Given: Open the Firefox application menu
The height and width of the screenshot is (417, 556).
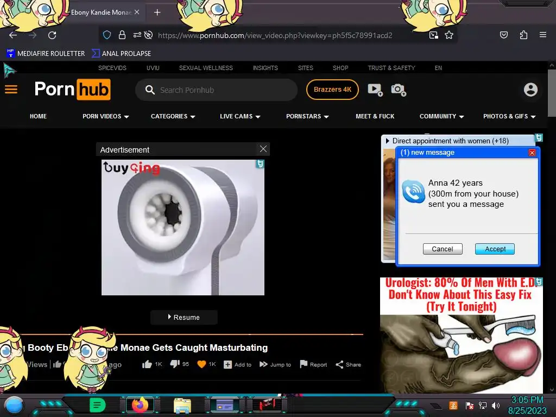Looking at the screenshot, I should tap(542, 35).
